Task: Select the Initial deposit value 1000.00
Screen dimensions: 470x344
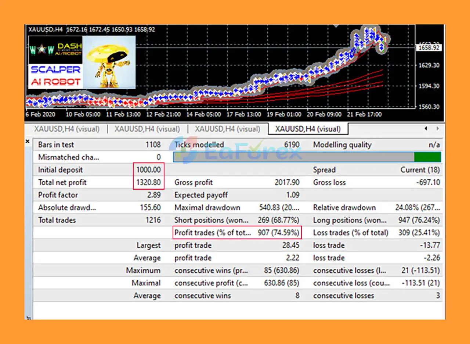Action: pos(148,170)
